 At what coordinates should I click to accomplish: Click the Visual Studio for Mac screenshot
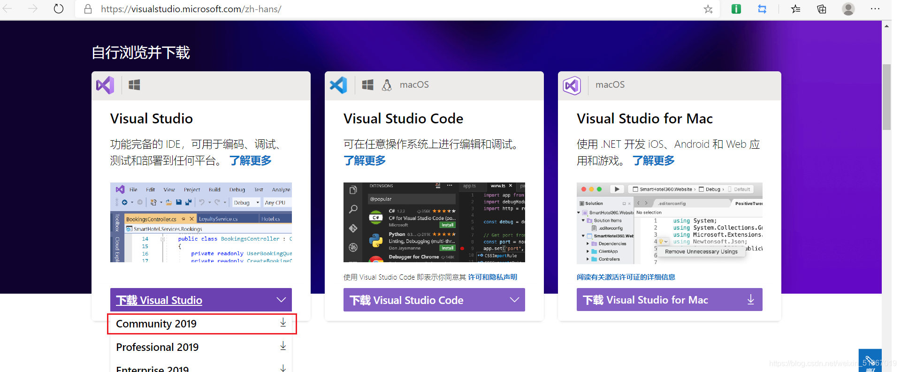[670, 223]
